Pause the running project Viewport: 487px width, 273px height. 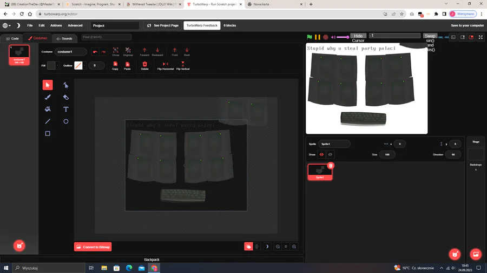(318, 37)
